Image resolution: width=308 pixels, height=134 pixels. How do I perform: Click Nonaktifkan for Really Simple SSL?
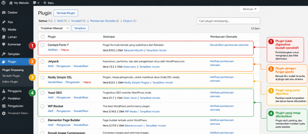[55, 82]
